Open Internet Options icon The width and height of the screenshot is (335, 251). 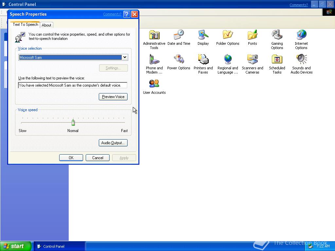[301, 40]
